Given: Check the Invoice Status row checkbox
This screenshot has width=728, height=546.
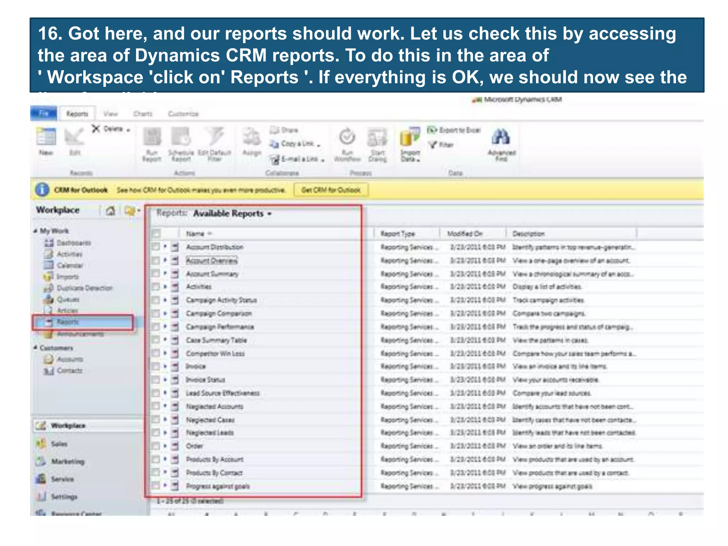Looking at the screenshot, I should (156, 379).
